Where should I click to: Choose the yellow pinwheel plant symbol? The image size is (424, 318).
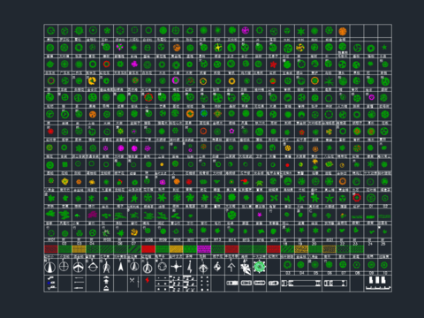pos(300,48)
